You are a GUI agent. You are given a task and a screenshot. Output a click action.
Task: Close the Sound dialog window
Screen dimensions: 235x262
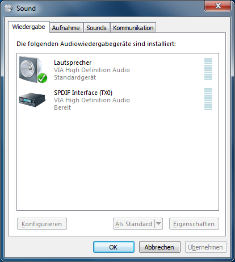(x=218, y=6)
